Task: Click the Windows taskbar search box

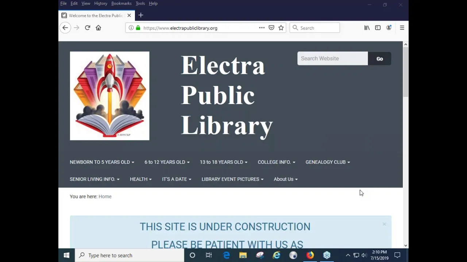Action: tap(130, 255)
